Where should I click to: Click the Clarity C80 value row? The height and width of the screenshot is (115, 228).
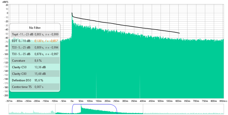coord(35,74)
